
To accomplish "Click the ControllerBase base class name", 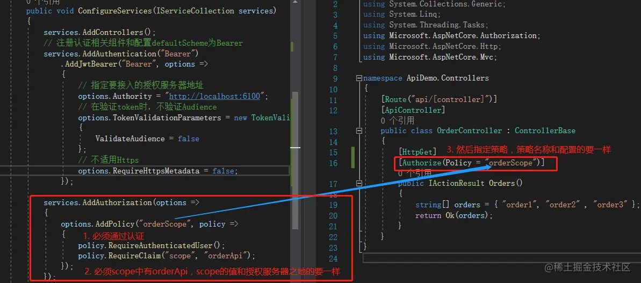I will (x=545, y=130).
